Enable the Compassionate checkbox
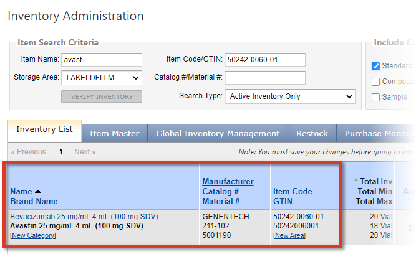Viewport: 416px width, 254px height. coord(375,82)
